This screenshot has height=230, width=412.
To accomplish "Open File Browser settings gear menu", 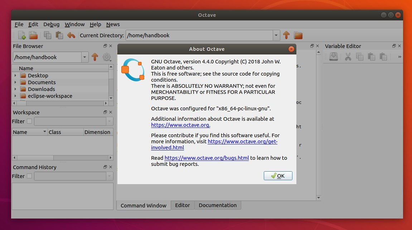I will (x=107, y=57).
